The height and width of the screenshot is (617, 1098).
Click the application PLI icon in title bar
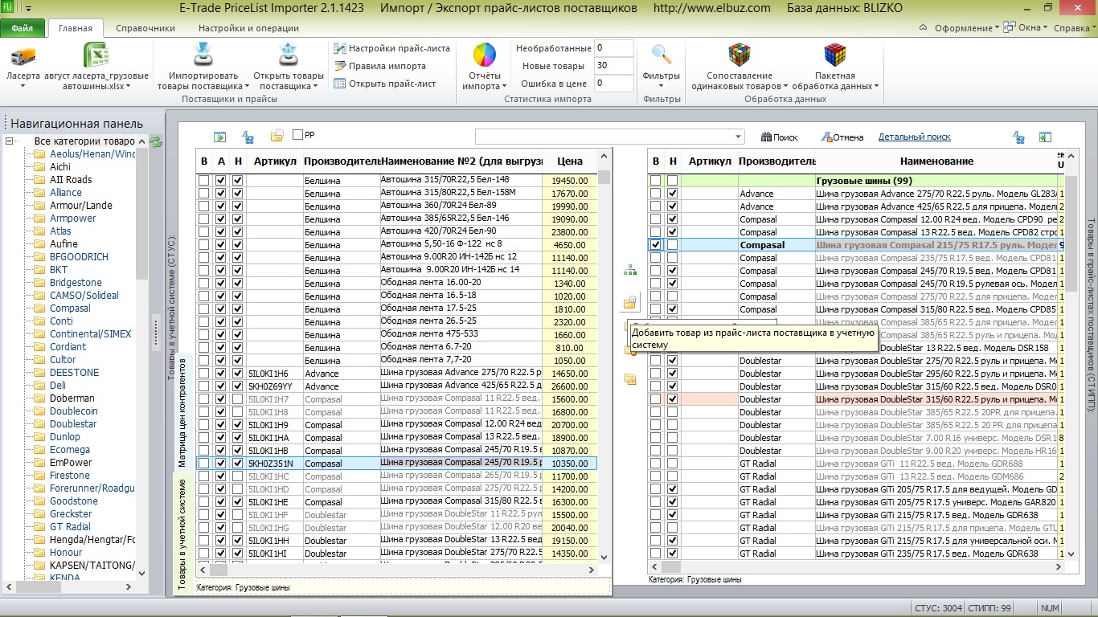(x=7, y=8)
